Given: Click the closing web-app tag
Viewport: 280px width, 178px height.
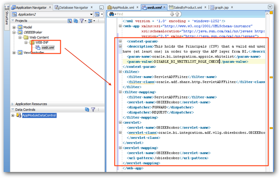Looking at the screenshot, I should [133, 168].
